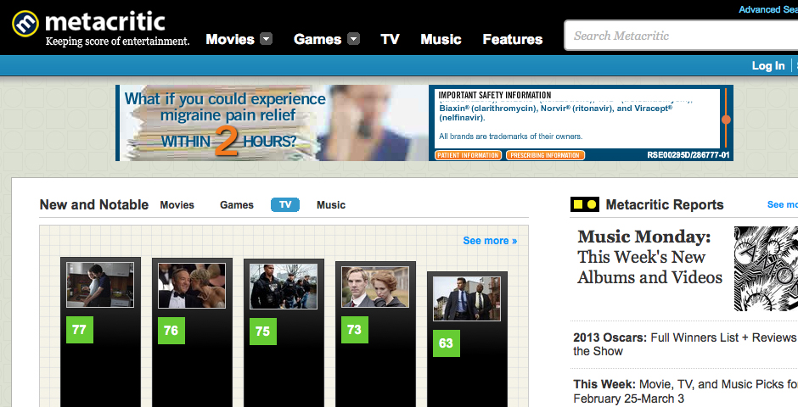Click the green 75 score badge
The height and width of the screenshot is (407, 798).
click(x=262, y=332)
